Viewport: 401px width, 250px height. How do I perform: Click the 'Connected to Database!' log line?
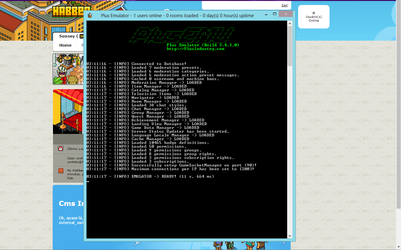pos(136,64)
